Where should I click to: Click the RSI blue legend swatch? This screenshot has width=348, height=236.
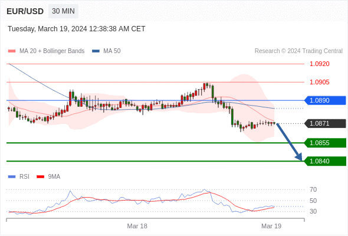(x=12, y=177)
